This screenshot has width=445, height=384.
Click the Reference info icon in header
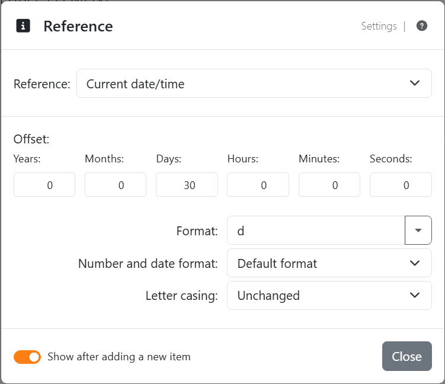23,26
